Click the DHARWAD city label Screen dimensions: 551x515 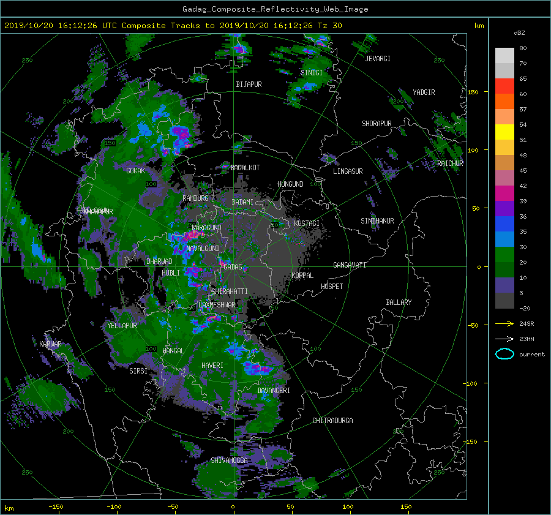tap(160, 261)
